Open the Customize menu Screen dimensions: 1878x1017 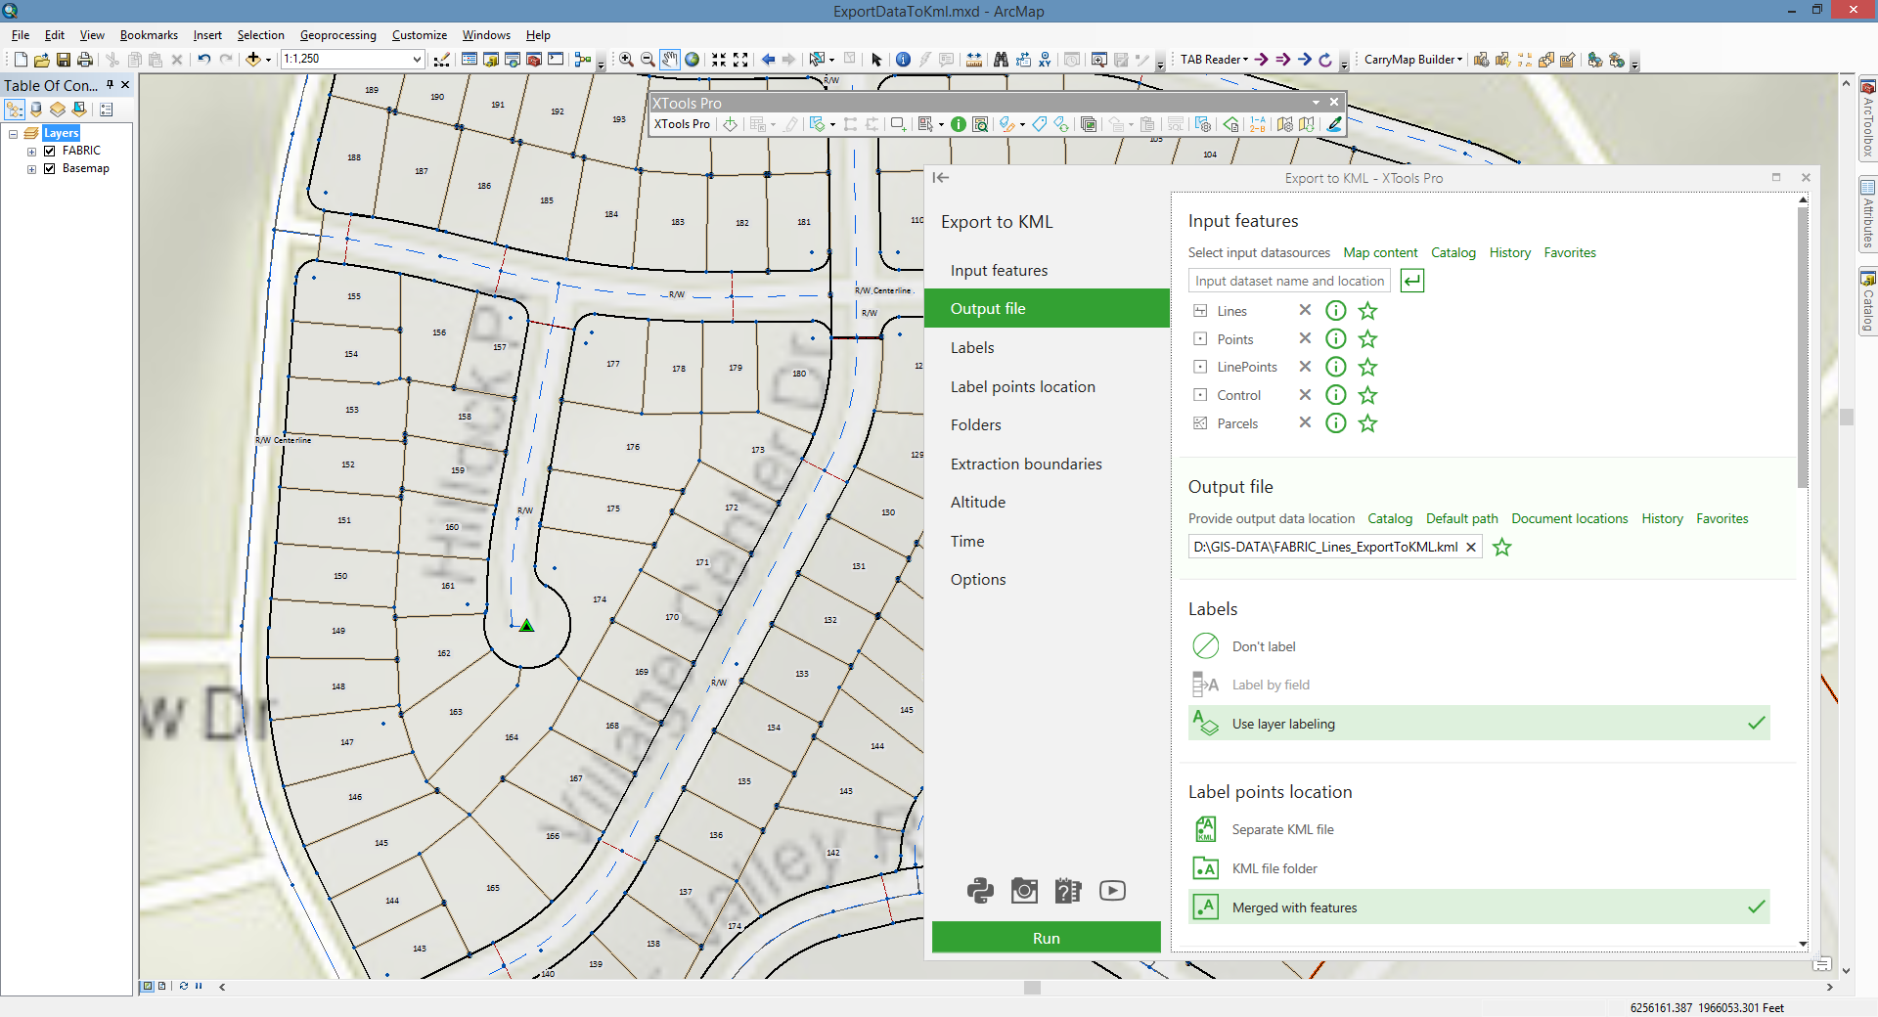(x=420, y=35)
